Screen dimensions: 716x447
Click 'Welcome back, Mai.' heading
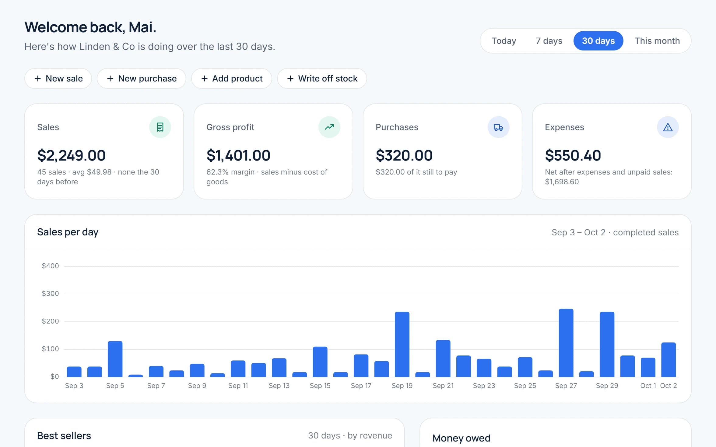tap(90, 27)
